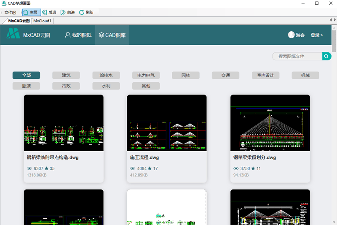This screenshot has width=337, height=225.
Task: Select the 全部 category filter
Action: 26,76
